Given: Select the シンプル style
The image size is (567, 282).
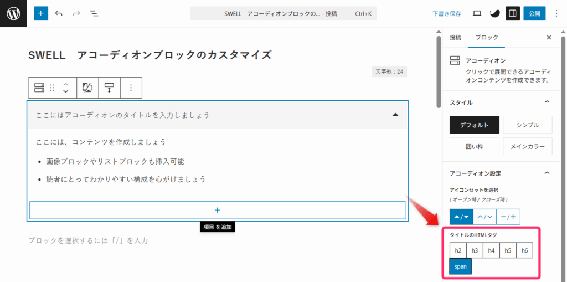Looking at the screenshot, I should point(528,125).
